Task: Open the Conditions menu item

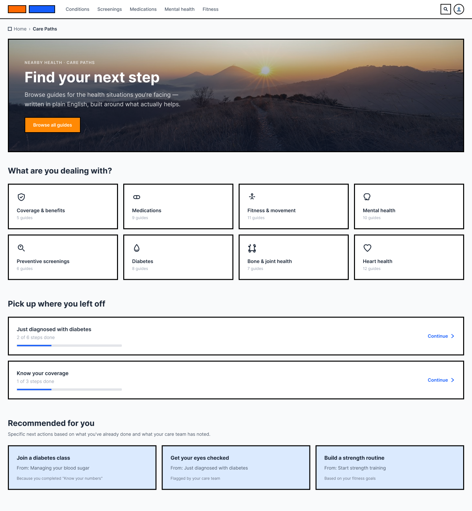Action: click(x=77, y=9)
